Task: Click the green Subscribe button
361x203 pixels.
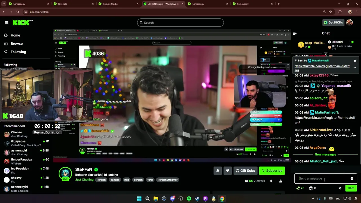Action: (x=272, y=171)
